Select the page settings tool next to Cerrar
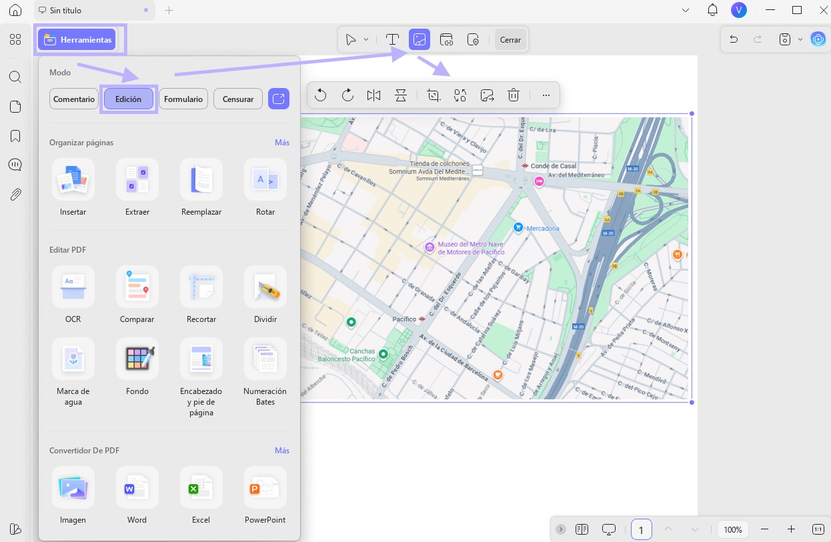 (473, 40)
